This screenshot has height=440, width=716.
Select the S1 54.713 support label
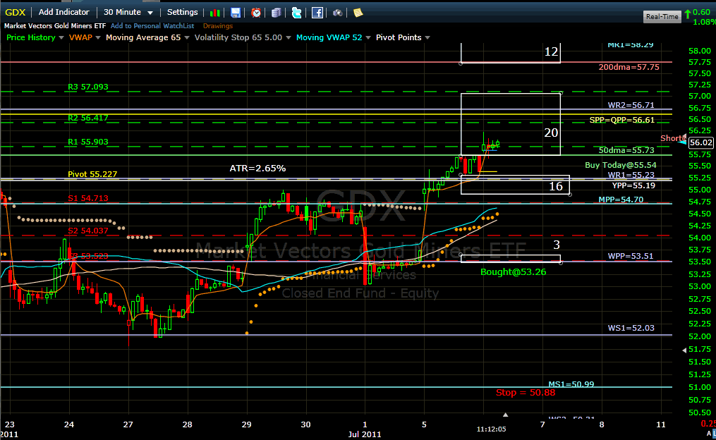pyautogui.click(x=88, y=198)
